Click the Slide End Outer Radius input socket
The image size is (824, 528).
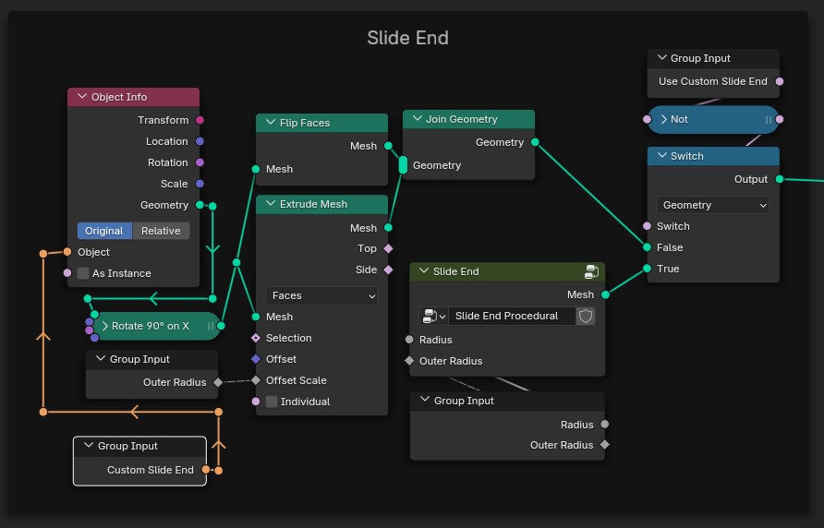pos(409,360)
